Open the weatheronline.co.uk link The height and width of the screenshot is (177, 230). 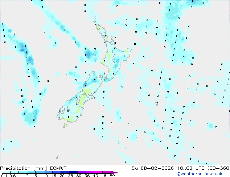(200, 174)
